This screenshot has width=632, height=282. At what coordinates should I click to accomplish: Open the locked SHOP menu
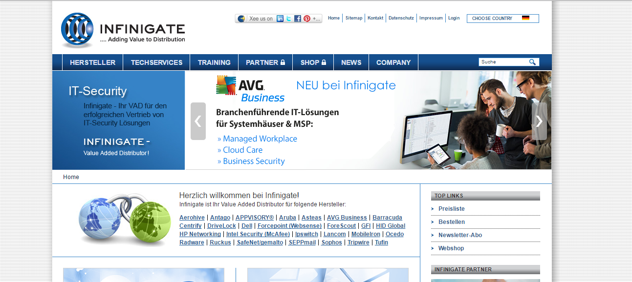click(313, 62)
